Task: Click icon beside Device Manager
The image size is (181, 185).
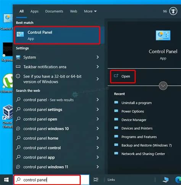Action: point(116,120)
